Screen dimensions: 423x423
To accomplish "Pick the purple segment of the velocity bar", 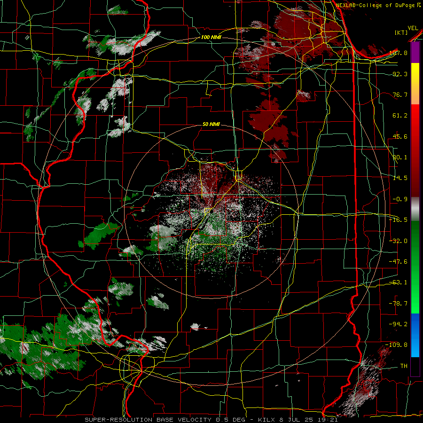I will [415, 53].
